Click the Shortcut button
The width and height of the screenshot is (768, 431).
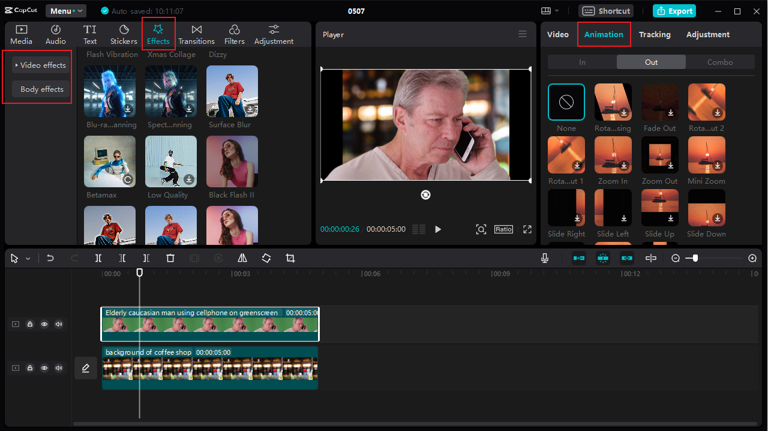606,11
